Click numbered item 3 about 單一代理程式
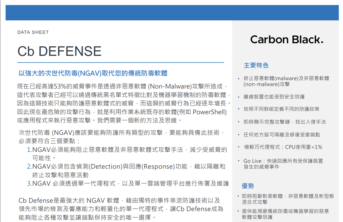The image size is (343, 222). (128, 183)
